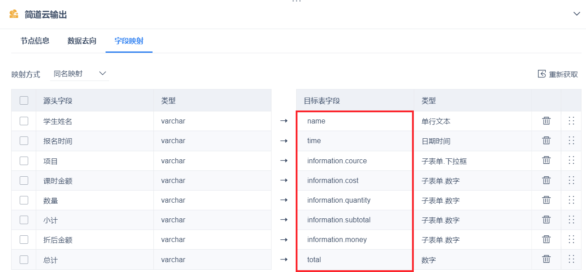Click the source field 折后金额
This screenshot has width=586, height=272.
click(58, 240)
